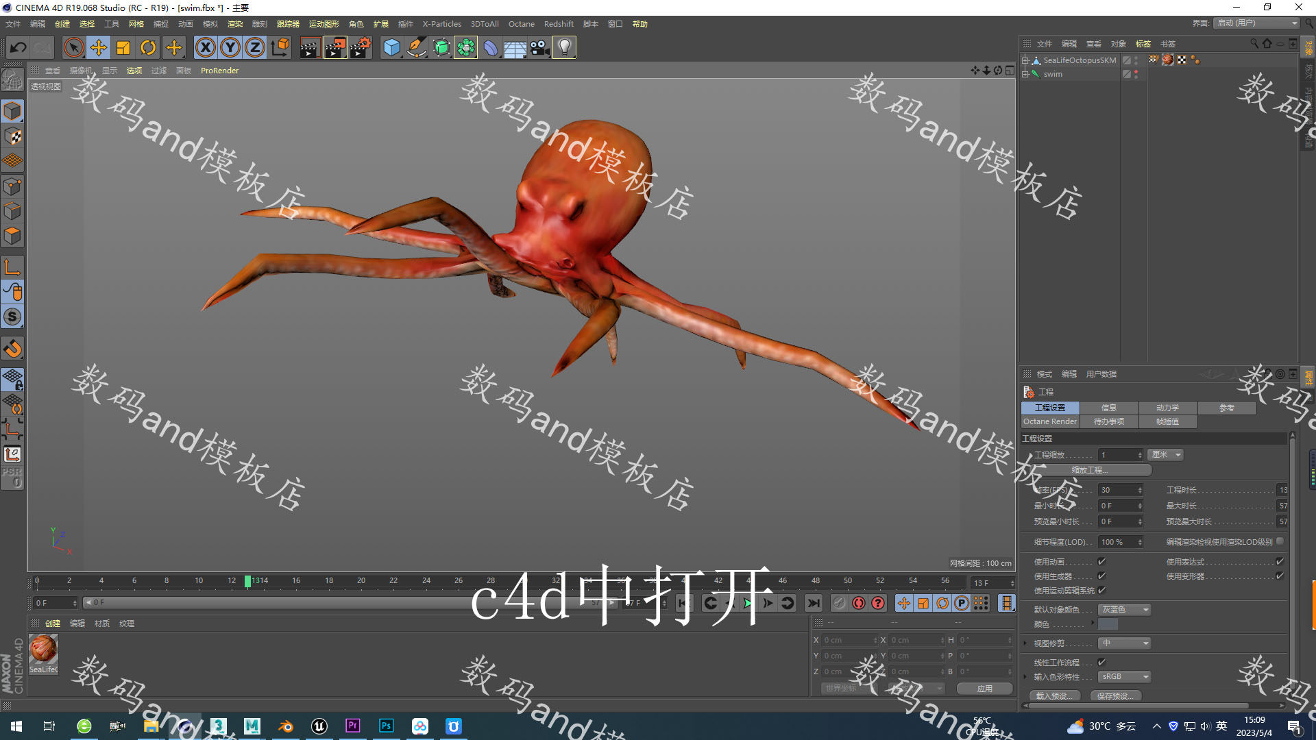Toggle Parameter keyframe recording P button
Screen dimensions: 1316x740
(x=962, y=603)
